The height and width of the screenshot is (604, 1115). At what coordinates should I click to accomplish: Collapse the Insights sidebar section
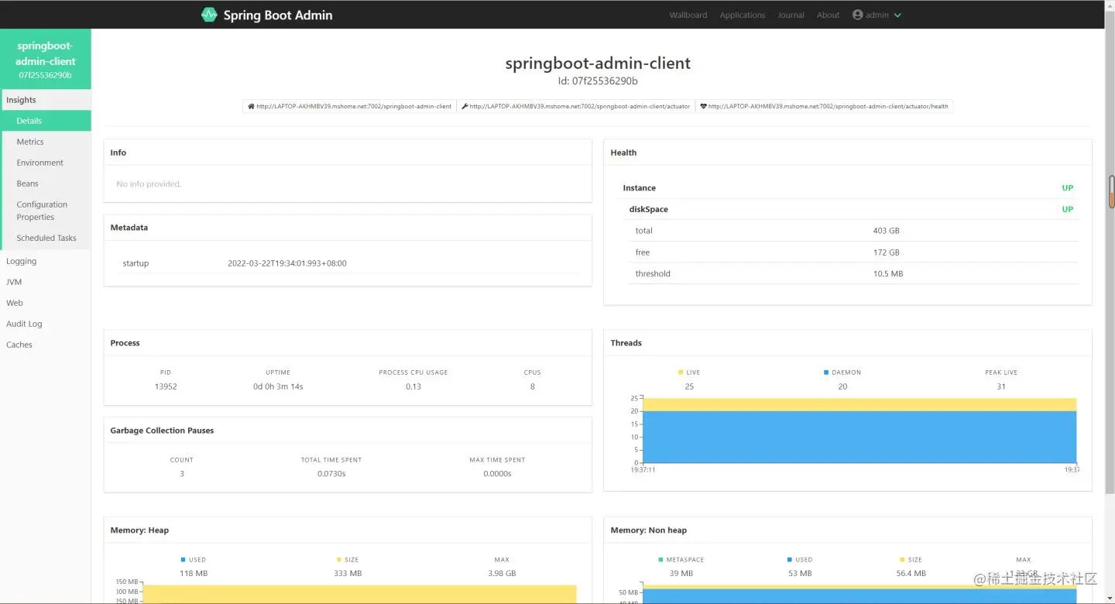[45, 100]
